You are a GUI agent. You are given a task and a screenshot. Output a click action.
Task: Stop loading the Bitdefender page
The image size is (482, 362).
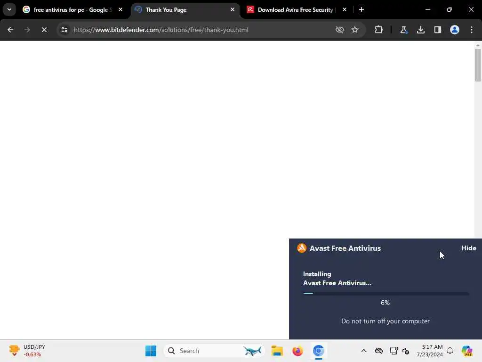tap(44, 30)
